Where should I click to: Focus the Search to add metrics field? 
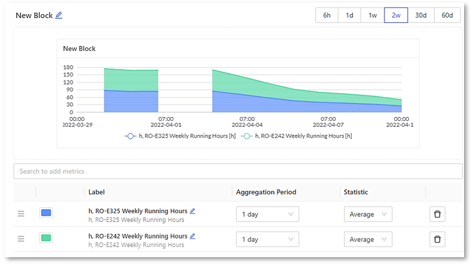point(238,171)
